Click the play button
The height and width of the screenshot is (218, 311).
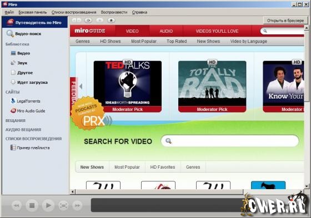coord(48,205)
